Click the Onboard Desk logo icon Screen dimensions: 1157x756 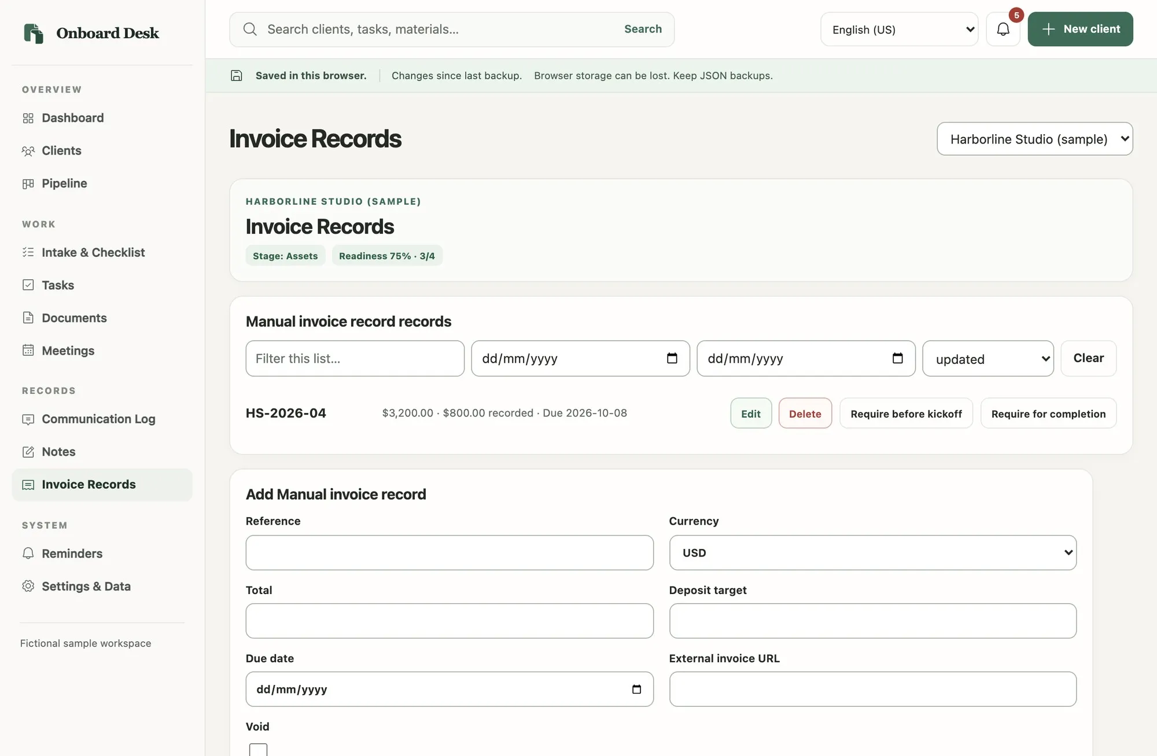34,33
